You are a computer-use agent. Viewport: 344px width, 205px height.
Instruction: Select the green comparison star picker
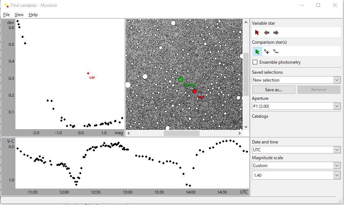click(x=257, y=52)
